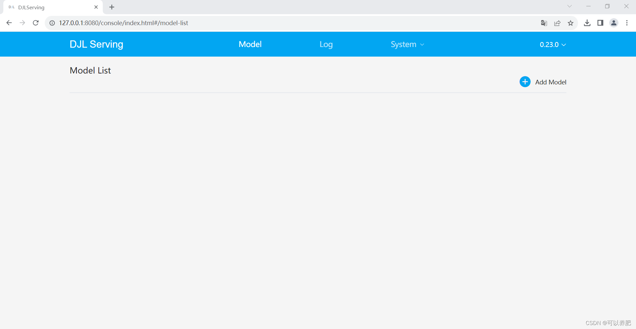The height and width of the screenshot is (329, 636).
Task: Open the tab search chevron
Action: click(569, 6)
